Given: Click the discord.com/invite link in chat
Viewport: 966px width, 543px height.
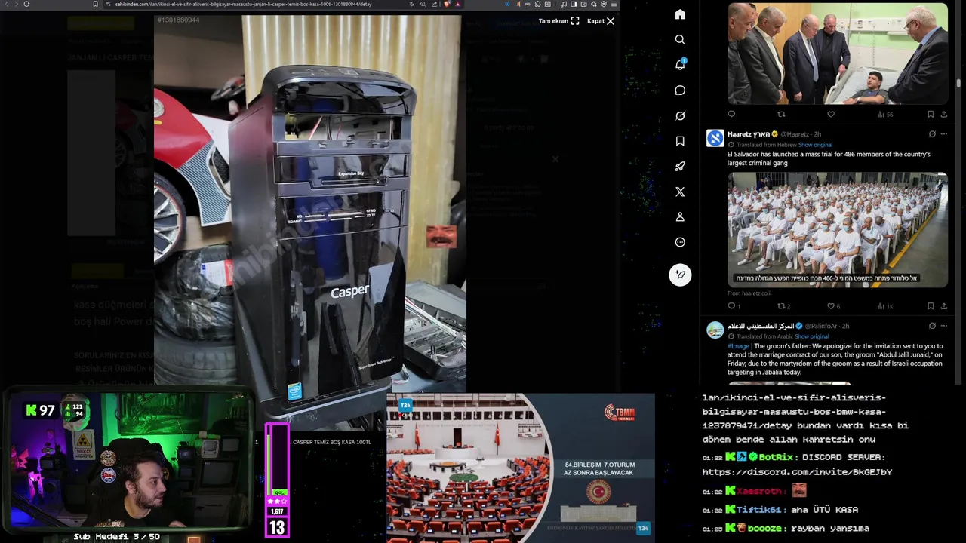Looking at the screenshot, I should 797,472.
